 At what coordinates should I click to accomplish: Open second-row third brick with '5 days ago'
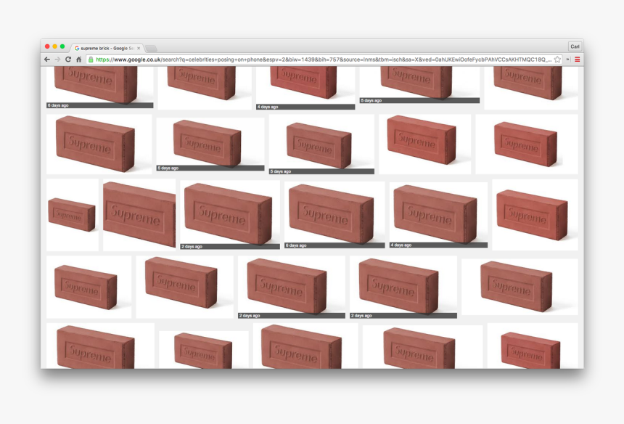321,144
